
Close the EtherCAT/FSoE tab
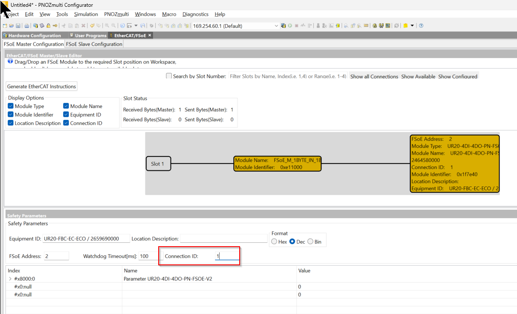pyautogui.click(x=149, y=36)
